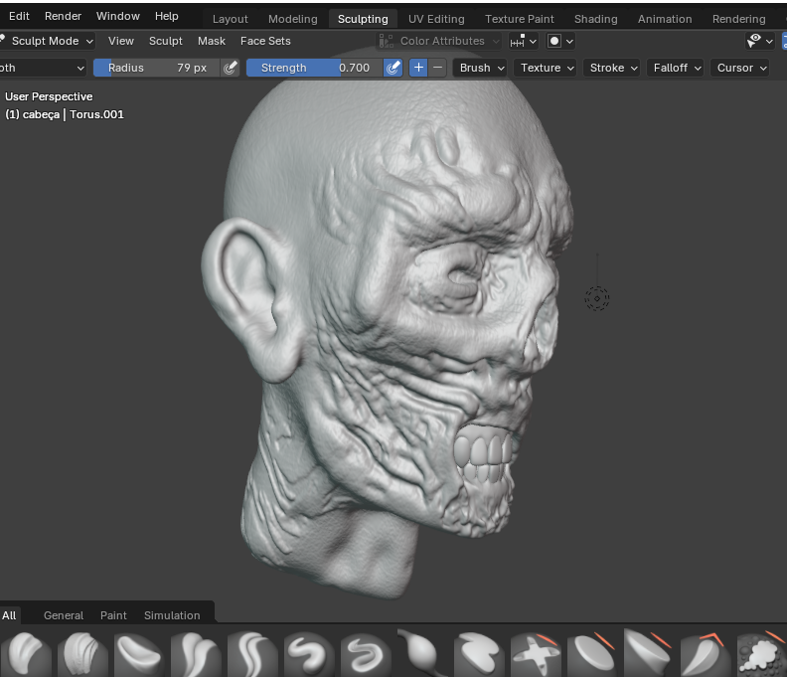The image size is (787, 677).
Task: Switch to the Animation workspace tab
Action: 665,19
